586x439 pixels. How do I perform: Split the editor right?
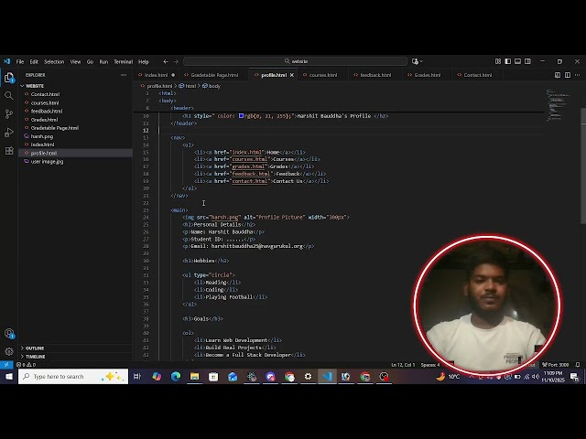[568, 75]
